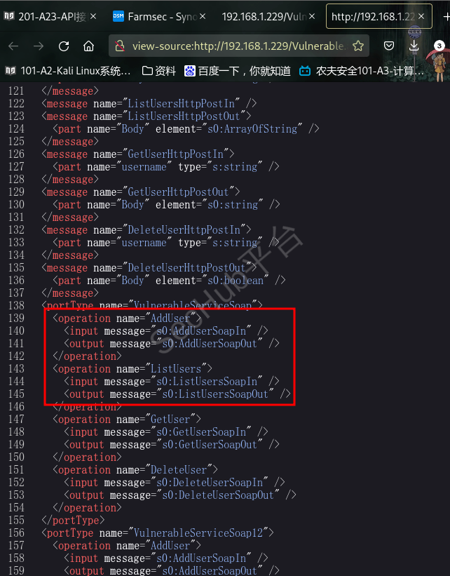Close the 201-A23-API tab
450x576 pixels.
pyautogui.click(x=94, y=16)
